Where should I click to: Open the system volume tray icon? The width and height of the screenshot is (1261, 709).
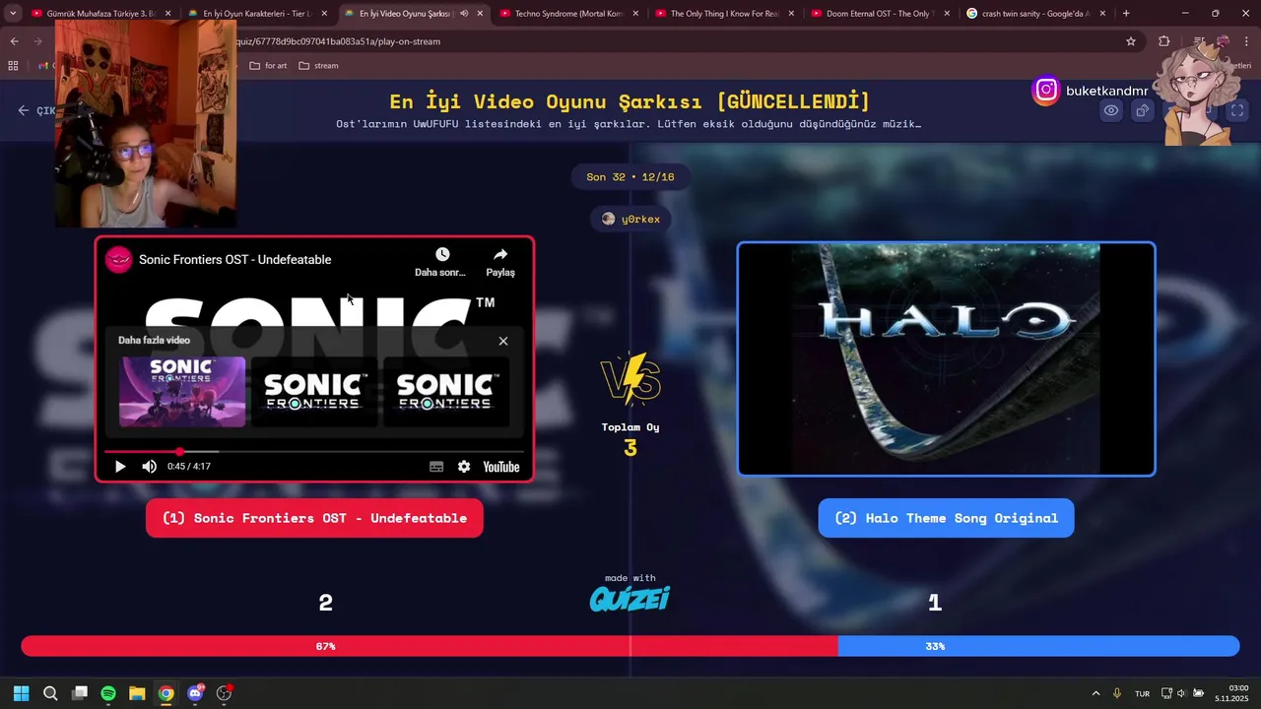(x=1181, y=693)
